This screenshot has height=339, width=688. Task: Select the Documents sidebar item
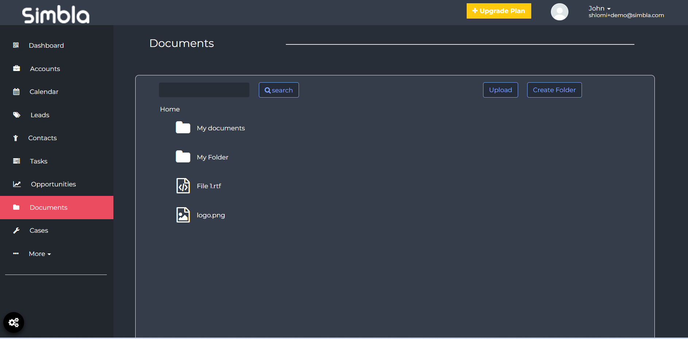[x=57, y=208]
